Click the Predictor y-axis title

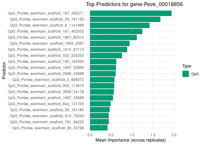pos(4,71)
